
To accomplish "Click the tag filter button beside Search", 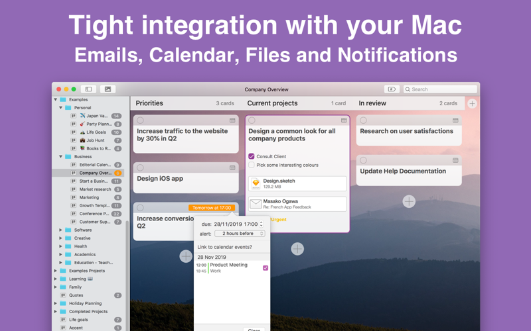I will pos(392,89).
